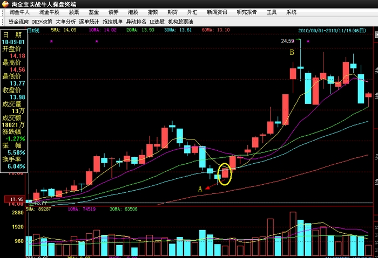
Task: Open the 新闻资讯 menu
Action: click(216, 12)
